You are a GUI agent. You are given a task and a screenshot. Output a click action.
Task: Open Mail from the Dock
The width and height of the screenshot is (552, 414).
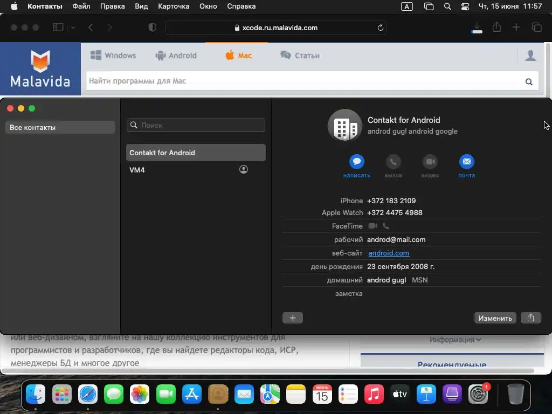point(244,394)
